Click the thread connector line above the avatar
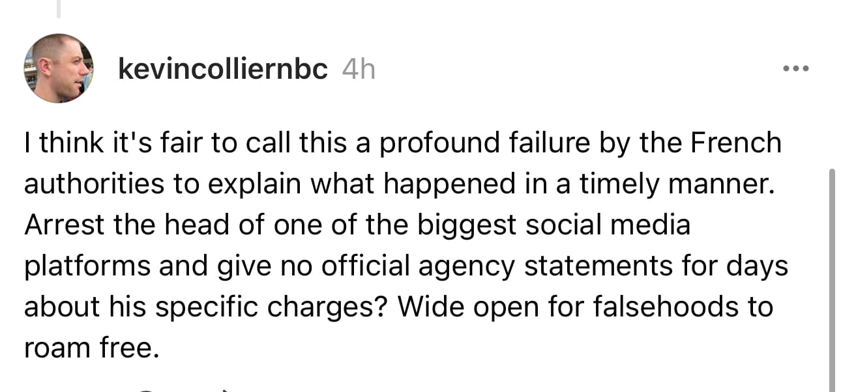 [59, 9]
